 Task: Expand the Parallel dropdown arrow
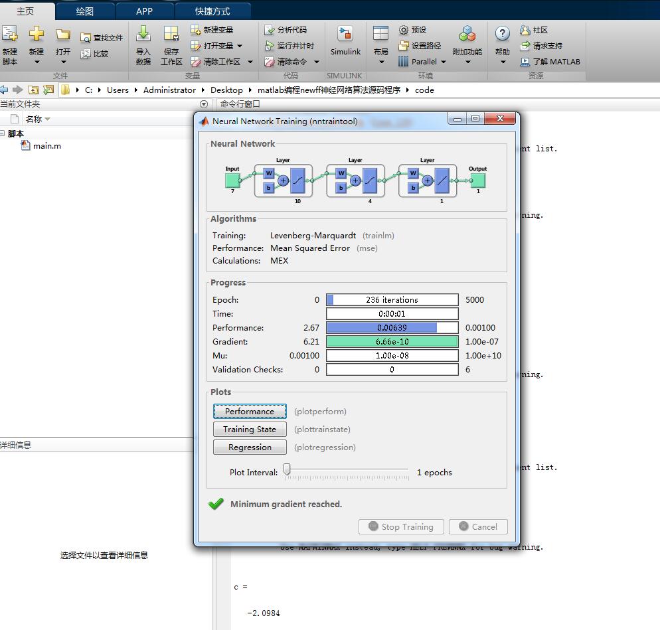point(444,62)
